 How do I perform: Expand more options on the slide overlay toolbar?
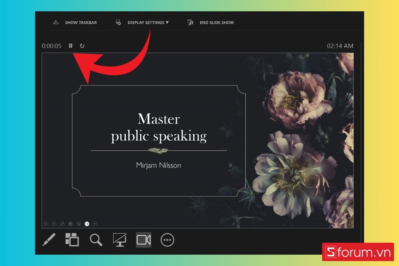[x=94, y=224]
